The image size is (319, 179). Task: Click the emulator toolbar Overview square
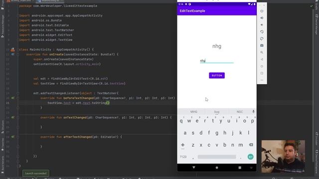click(262, 73)
